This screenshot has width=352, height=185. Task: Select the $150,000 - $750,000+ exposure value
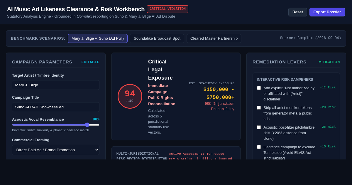click(219, 93)
